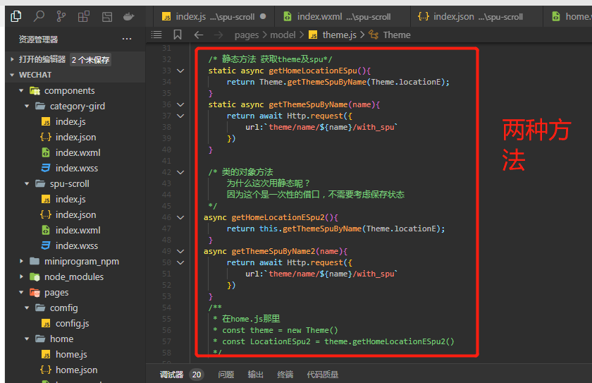Click the bookmark icon in editor toolbar
Image resolution: width=592 pixels, height=383 pixels.
pos(178,35)
